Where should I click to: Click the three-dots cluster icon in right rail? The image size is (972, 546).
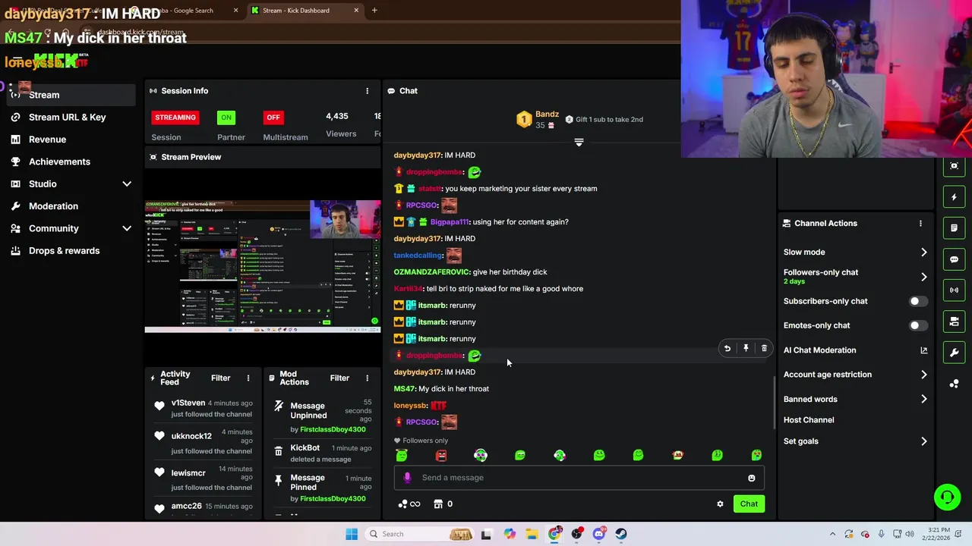[x=954, y=384]
